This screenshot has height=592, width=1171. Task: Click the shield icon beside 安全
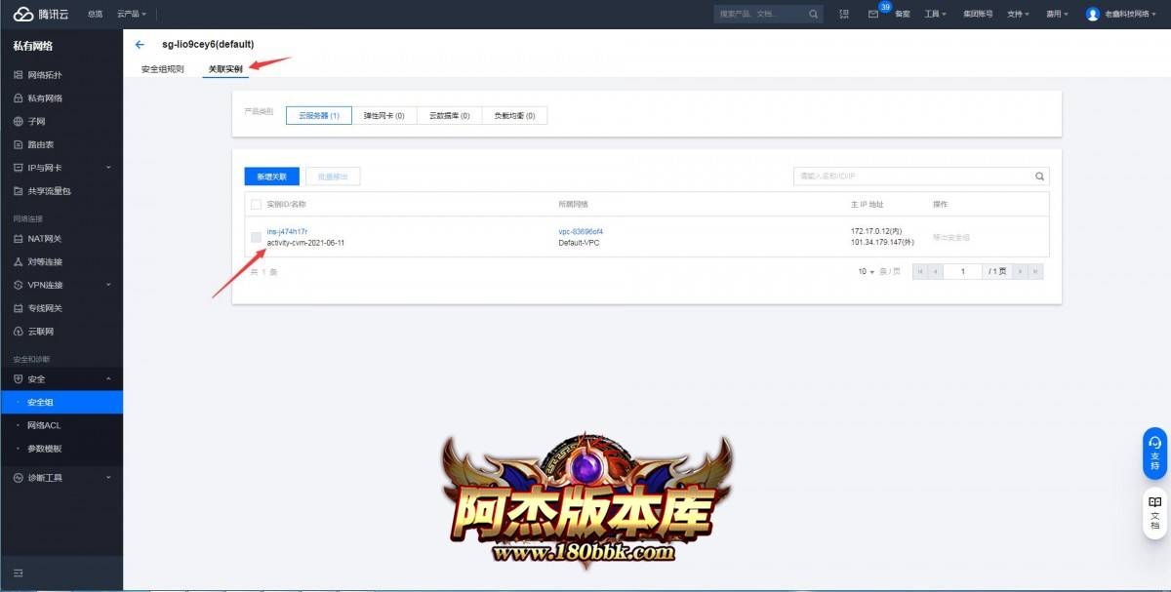pyautogui.click(x=18, y=378)
